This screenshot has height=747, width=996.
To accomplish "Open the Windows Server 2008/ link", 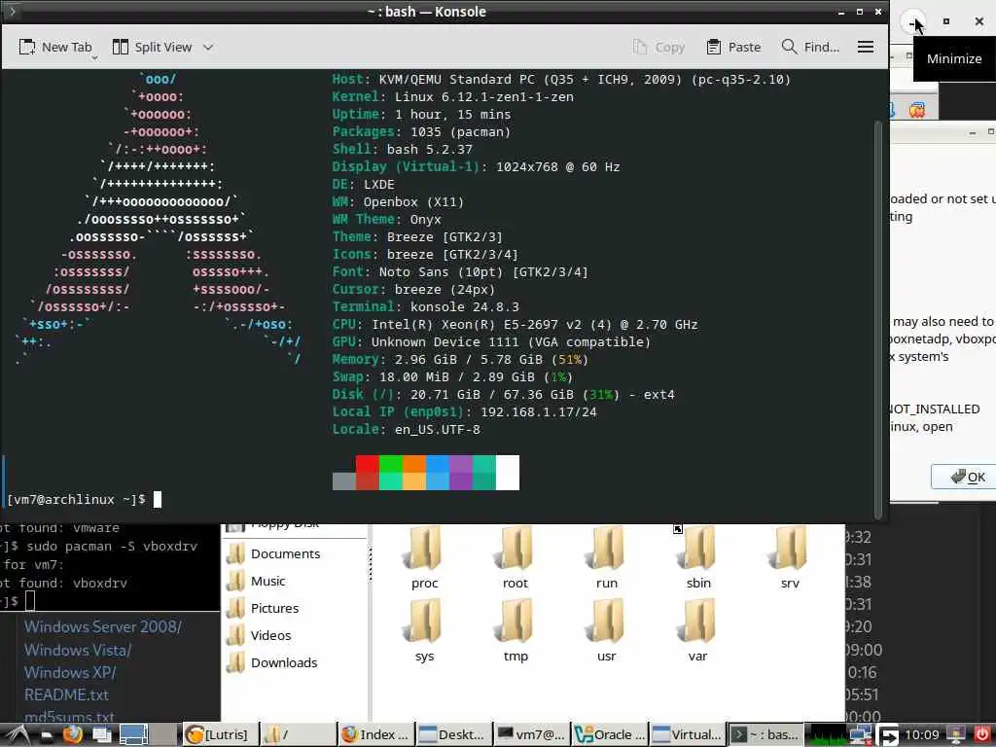I will [103, 627].
